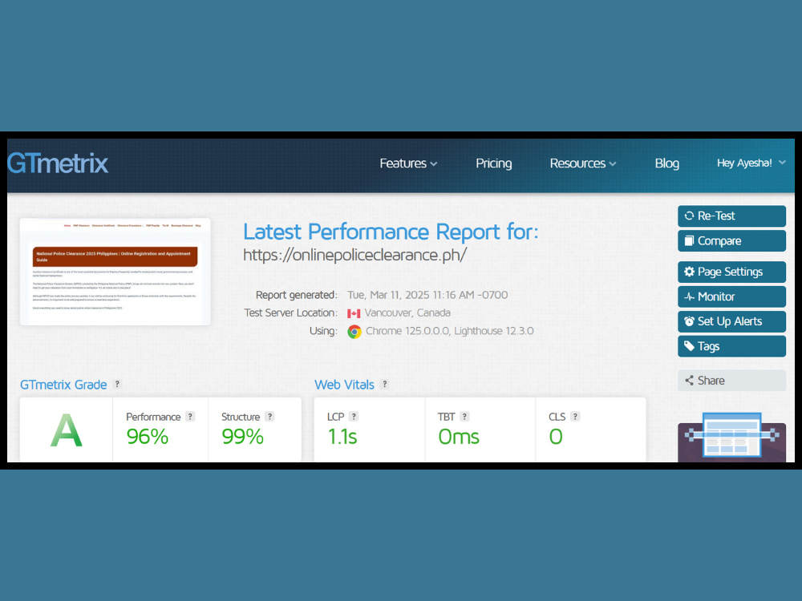Screen dimensions: 802x601
Task: Click the tested site screenshot thumbnail
Action: pos(115,272)
